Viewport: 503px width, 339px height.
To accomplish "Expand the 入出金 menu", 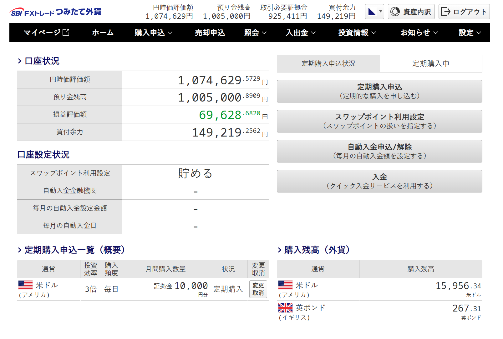I will 300,32.
